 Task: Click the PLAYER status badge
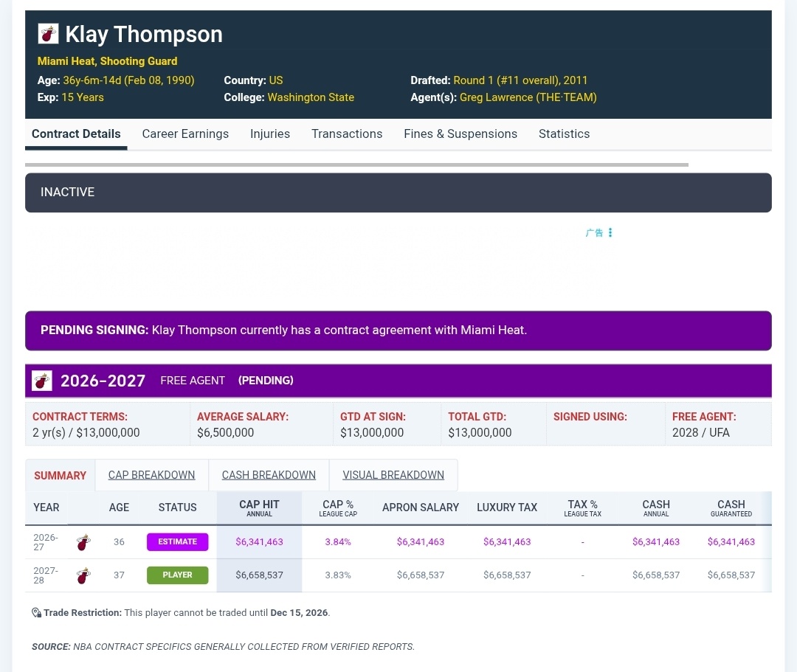tap(177, 575)
